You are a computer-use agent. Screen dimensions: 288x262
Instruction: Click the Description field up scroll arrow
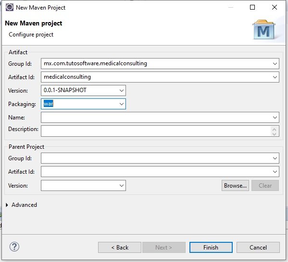coord(274,130)
